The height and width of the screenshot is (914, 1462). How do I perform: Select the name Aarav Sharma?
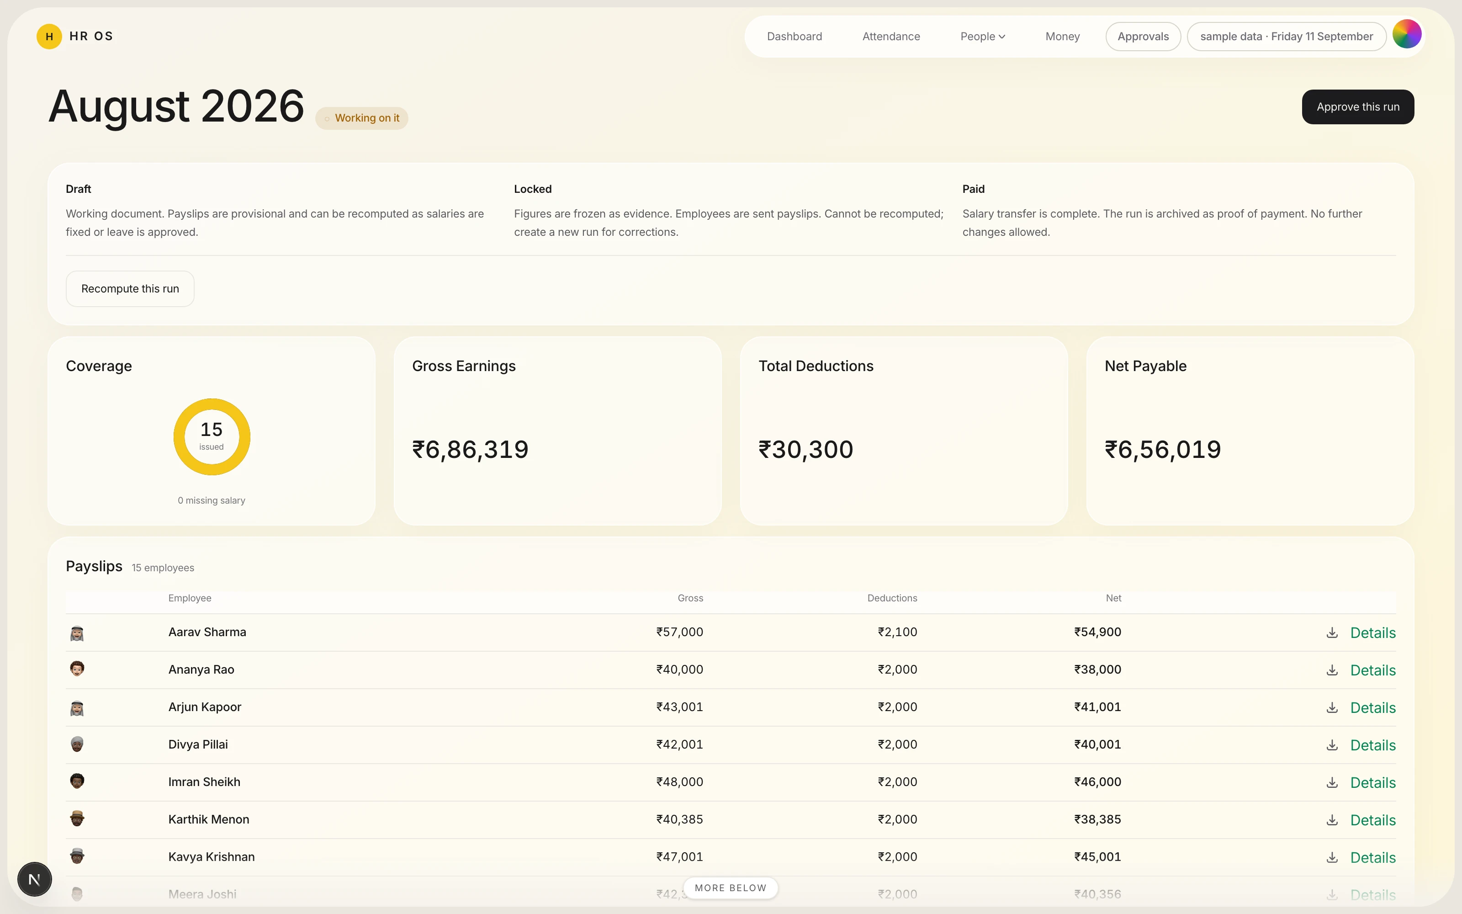coord(207,632)
